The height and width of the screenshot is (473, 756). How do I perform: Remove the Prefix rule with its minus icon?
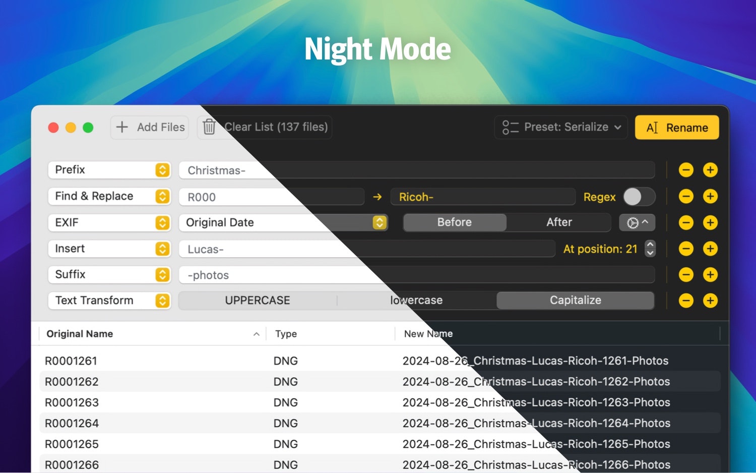click(x=686, y=170)
